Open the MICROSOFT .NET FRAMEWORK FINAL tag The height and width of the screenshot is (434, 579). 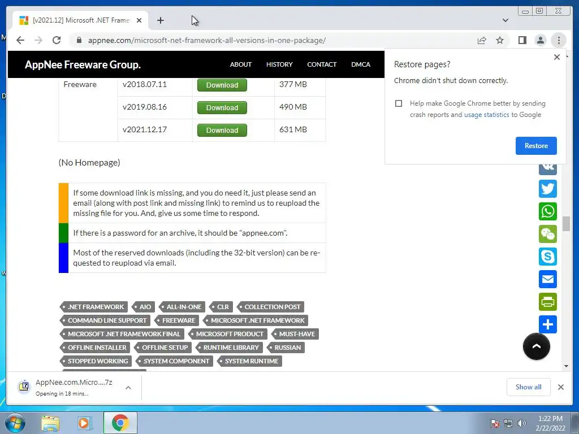(122, 334)
